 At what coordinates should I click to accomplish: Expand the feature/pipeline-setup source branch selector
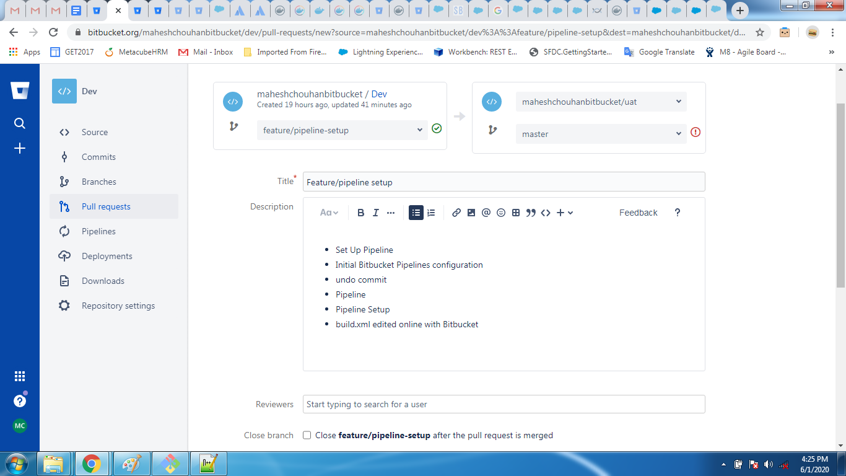coord(342,130)
